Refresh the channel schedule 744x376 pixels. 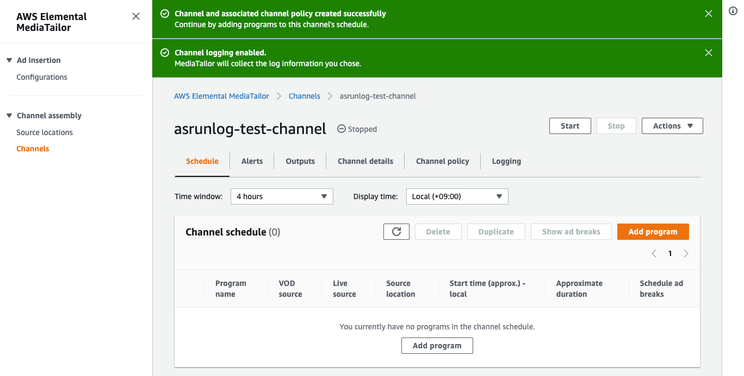click(396, 232)
